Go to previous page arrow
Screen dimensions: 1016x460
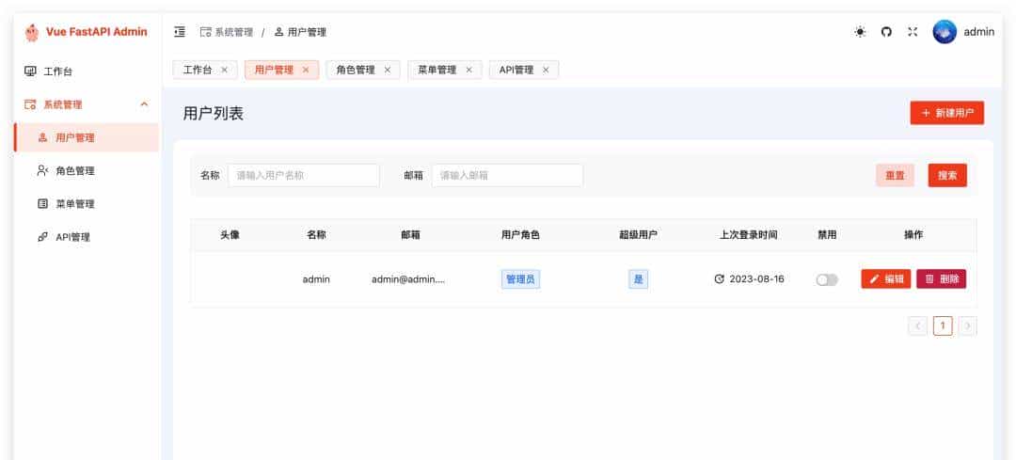(x=917, y=325)
